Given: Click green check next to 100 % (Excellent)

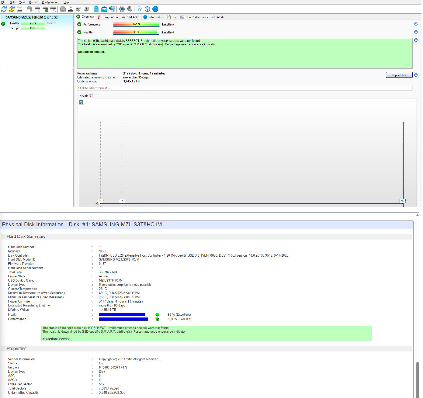Looking at the screenshot, I should coord(157,319).
